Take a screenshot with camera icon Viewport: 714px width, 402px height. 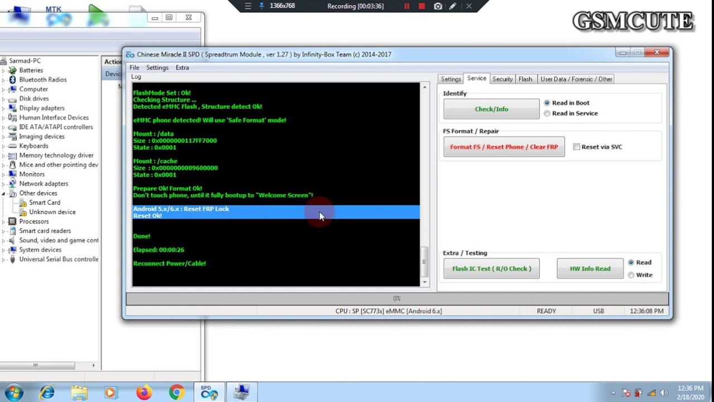[x=438, y=6]
